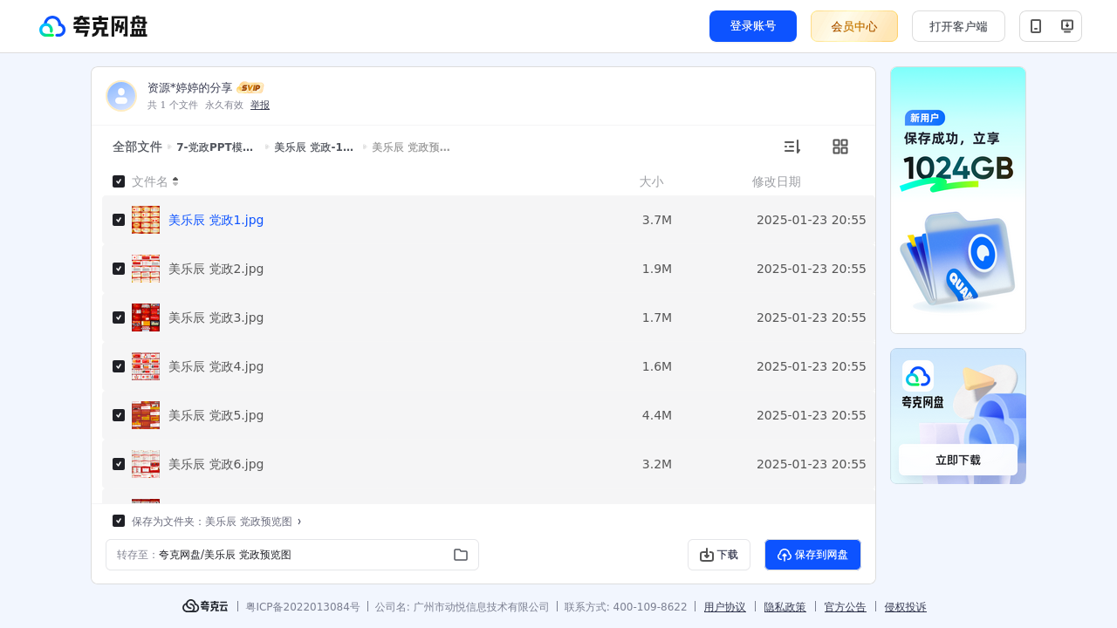Uncheck 美乐辰 党政5.jpg checkbox

click(x=119, y=415)
